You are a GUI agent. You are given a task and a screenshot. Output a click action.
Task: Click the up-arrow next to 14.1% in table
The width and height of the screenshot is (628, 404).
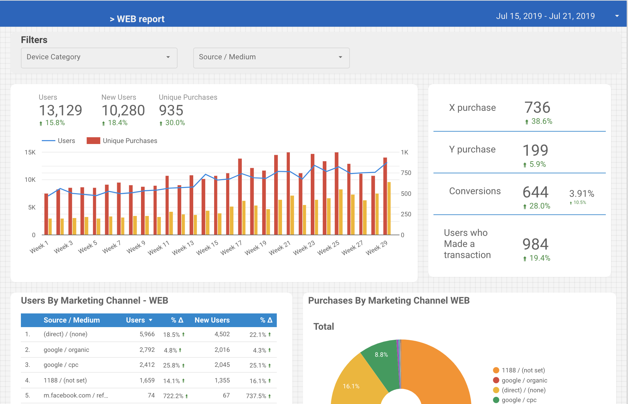pyautogui.click(x=183, y=381)
